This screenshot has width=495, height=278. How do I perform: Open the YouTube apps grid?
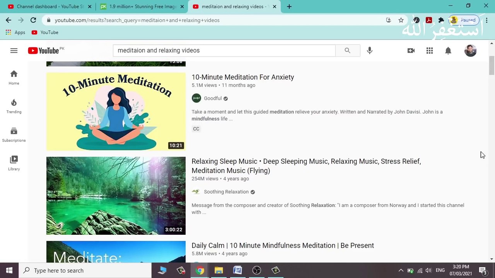430,51
